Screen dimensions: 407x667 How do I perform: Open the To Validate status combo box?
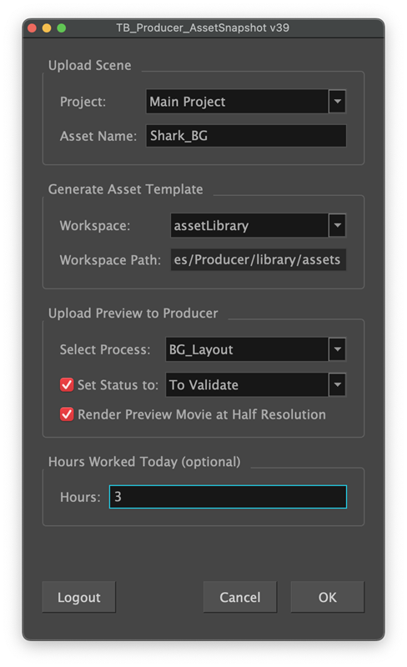pyautogui.click(x=255, y=384)
